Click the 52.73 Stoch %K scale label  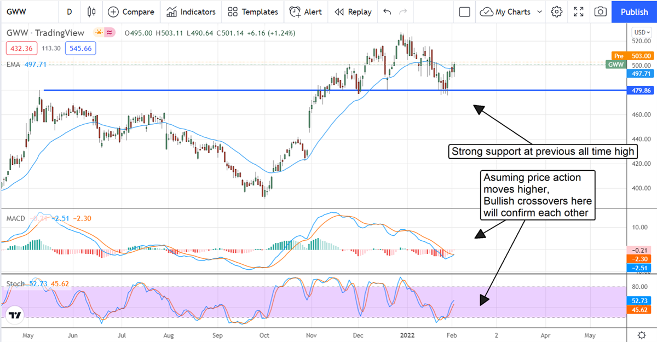[x=639, y=300]
